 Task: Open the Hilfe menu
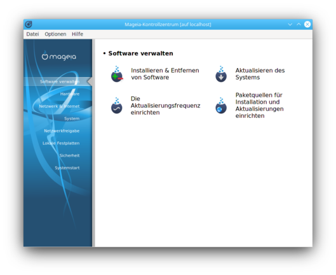point(77,34)
